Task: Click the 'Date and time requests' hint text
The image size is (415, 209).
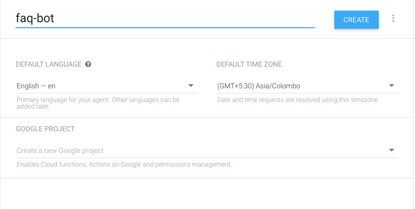Action: pyautogui.click(x=299, y=100)
